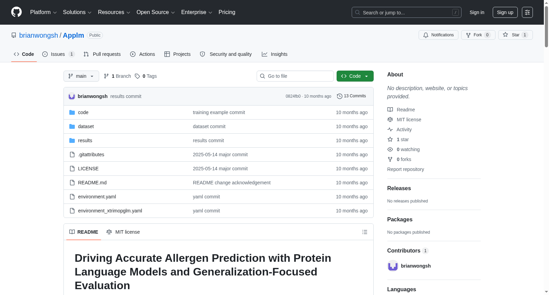Click the fork icon beside 0 forks
The height and width of the screenshot is (295, 549).
(390, 159)
